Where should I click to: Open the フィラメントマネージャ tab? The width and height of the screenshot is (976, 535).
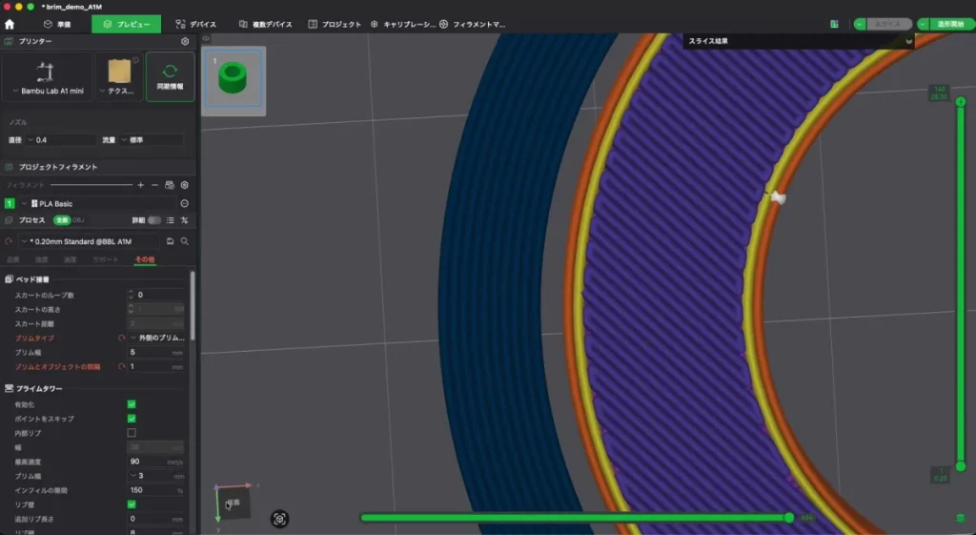click(x=473, y=24)
